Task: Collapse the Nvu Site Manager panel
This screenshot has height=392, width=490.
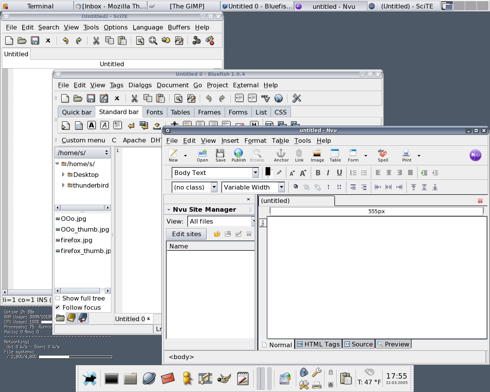Action: [x=168, y=210]
